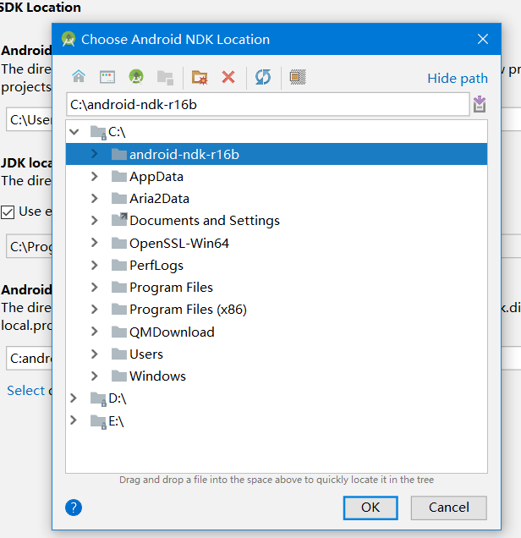This screenshot has width=521, height=538.
Task: Select Documents and Settings row
Action: (x=277, y=220)
